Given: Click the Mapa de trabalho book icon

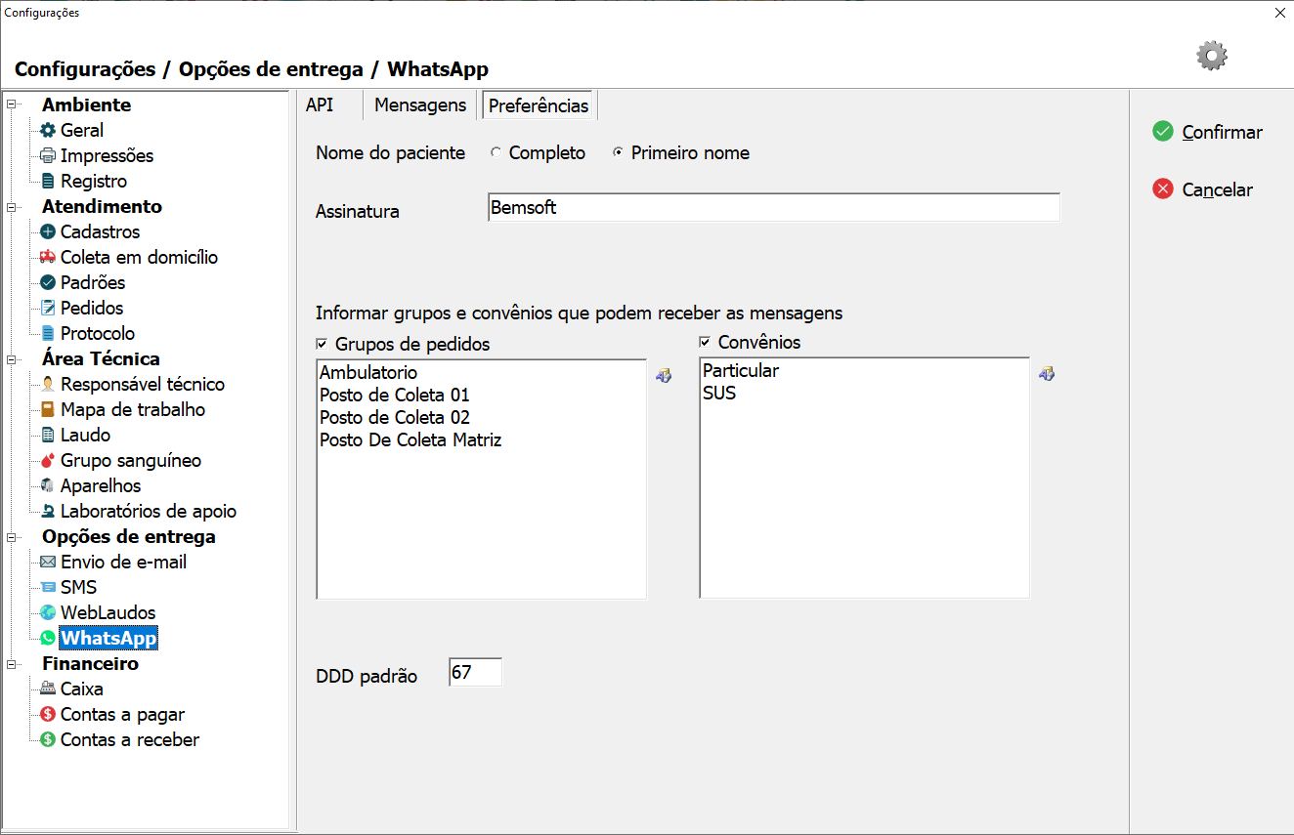Looking at the screenshot, I should [48, 409].
